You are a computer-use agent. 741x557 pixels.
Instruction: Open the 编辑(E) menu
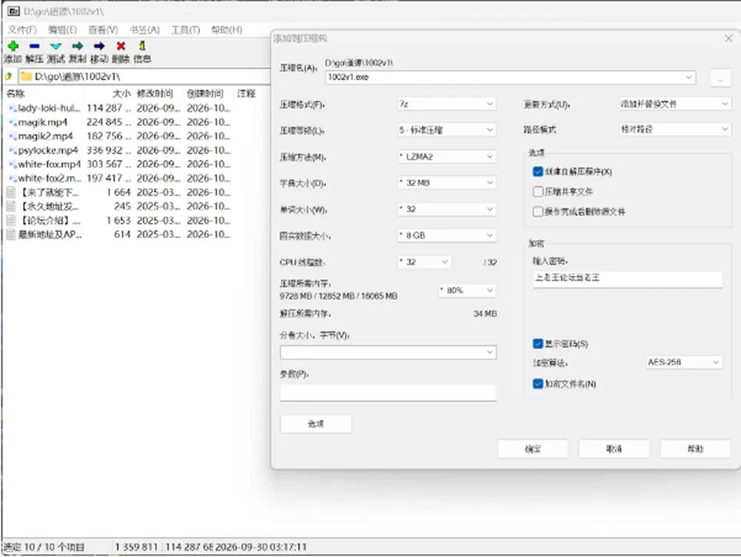tap(63, 30)
